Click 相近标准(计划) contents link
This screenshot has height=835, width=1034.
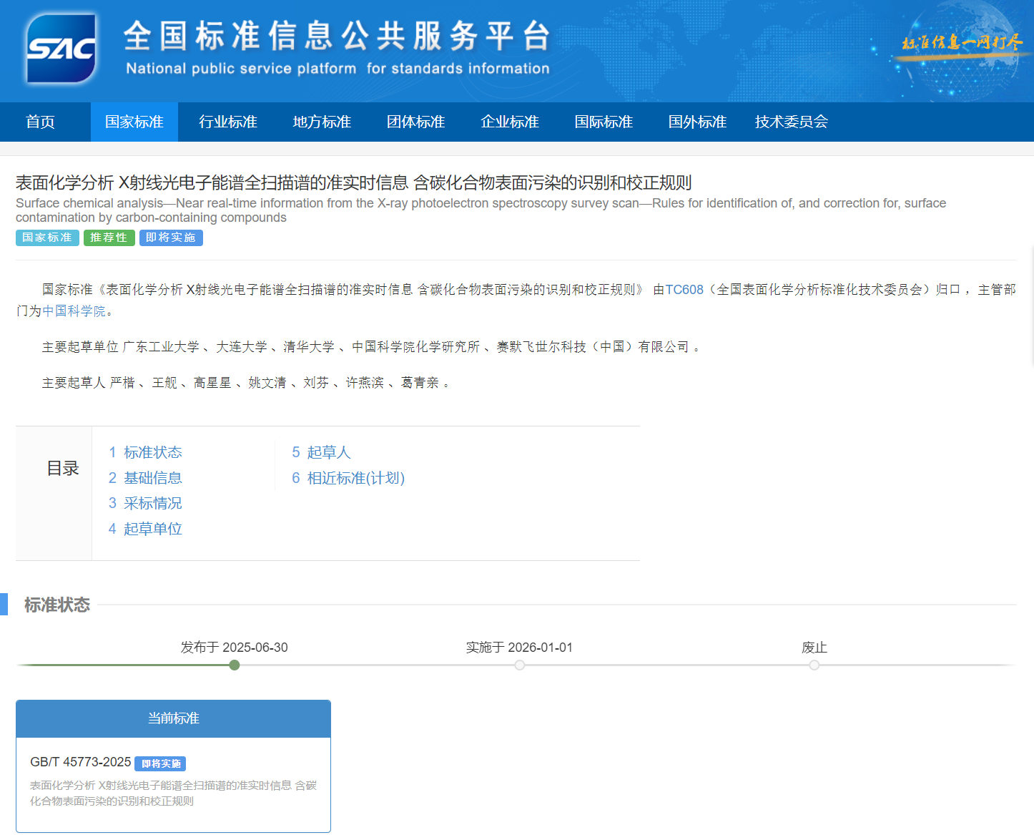[x=348, y=478]
